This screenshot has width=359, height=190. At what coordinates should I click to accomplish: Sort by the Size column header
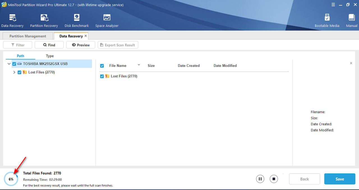point(151,66)
